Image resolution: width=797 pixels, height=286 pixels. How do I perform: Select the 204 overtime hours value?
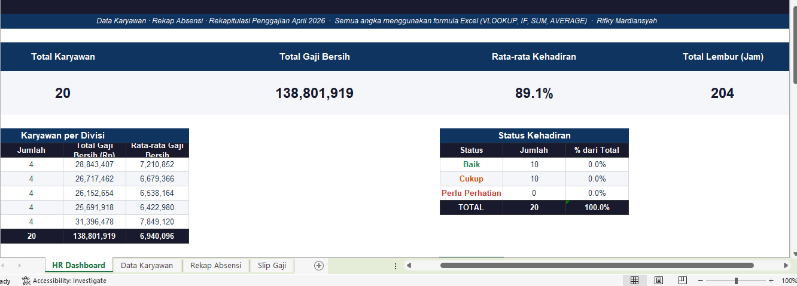click(723, 93)
